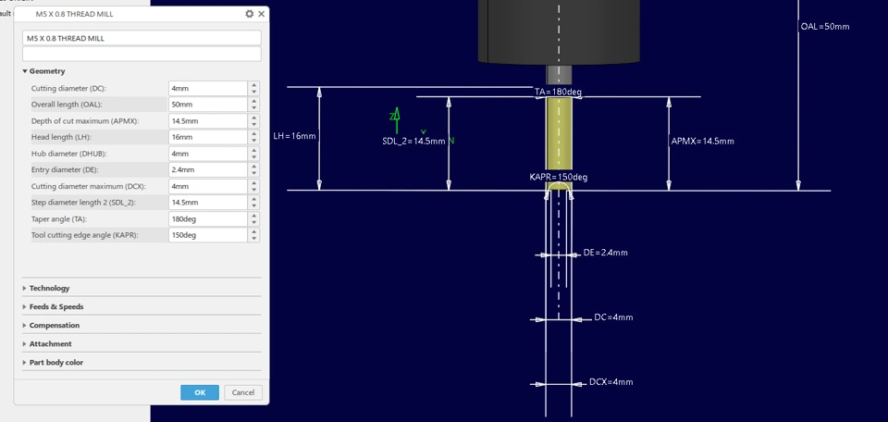Screen dimensions: 888x422
Task: Click the green Z axis arrow in viewport
Action: point(397,120)
